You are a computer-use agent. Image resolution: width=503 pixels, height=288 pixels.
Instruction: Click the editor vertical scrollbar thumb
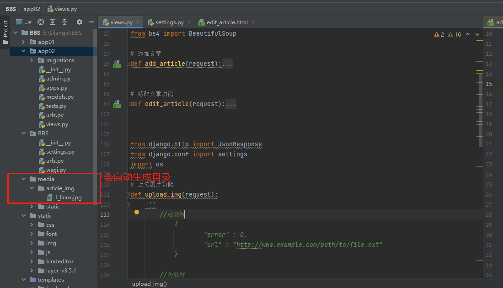(x=480, y=110)
